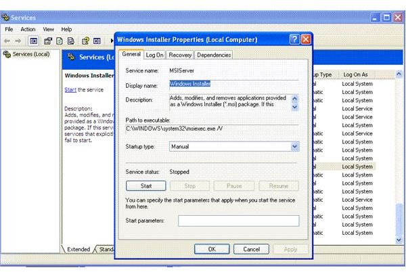Click the MSIServer service name text
The width and height of the screenshot is (406, 272).
(181, 70)
